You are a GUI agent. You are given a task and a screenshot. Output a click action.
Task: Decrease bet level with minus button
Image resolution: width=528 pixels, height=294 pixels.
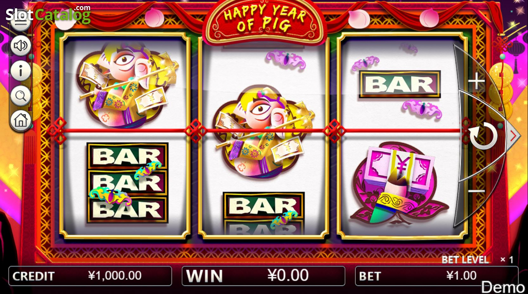coord(476,191)
